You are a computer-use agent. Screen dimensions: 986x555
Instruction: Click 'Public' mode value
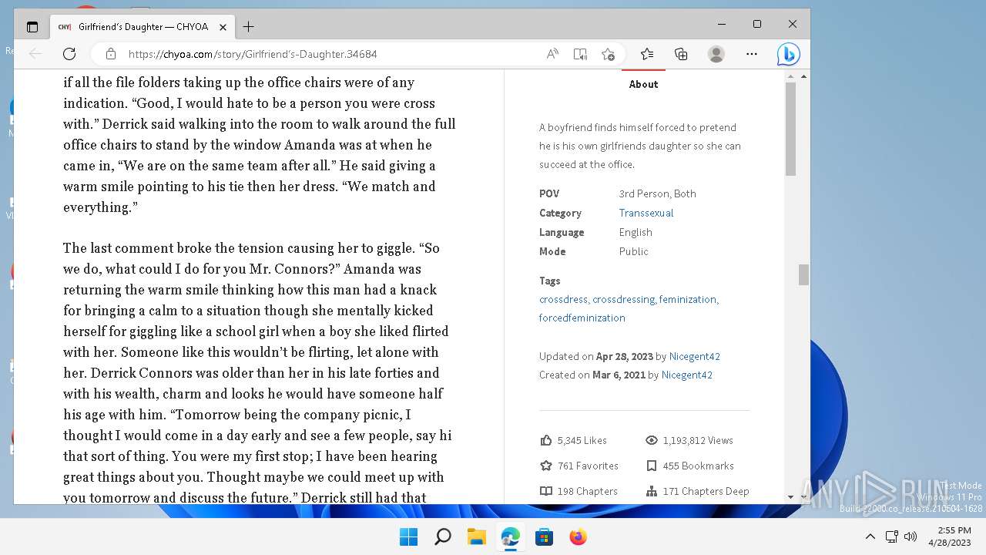[x=633, y=251]
